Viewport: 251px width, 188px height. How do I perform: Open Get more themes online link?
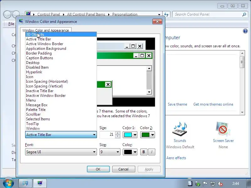tap(213, 104)
